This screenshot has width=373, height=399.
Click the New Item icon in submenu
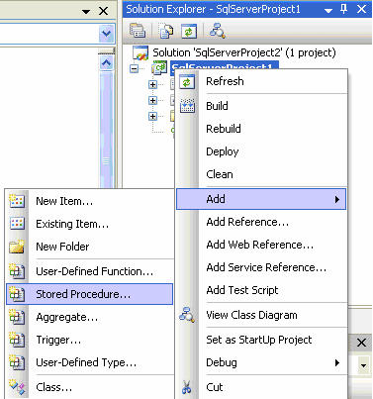click(x=17, y=201)
